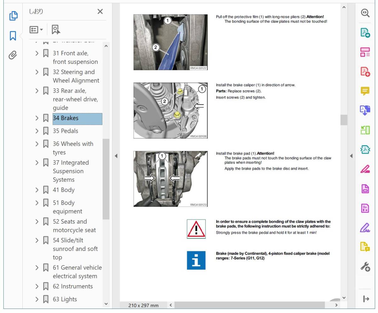This screenshot has height=313, width=378.
Task: Click the bookmarks panel scroll down arrow
Action: click(x=106, y=304)
